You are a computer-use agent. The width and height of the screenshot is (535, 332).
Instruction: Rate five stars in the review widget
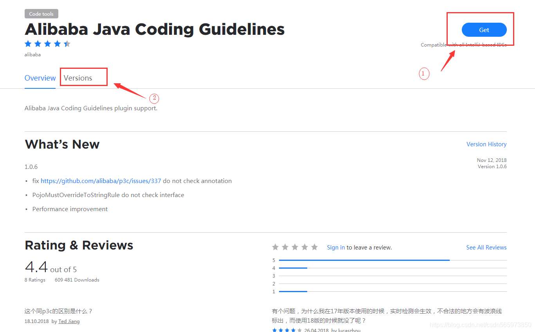(x=314, y=247)
